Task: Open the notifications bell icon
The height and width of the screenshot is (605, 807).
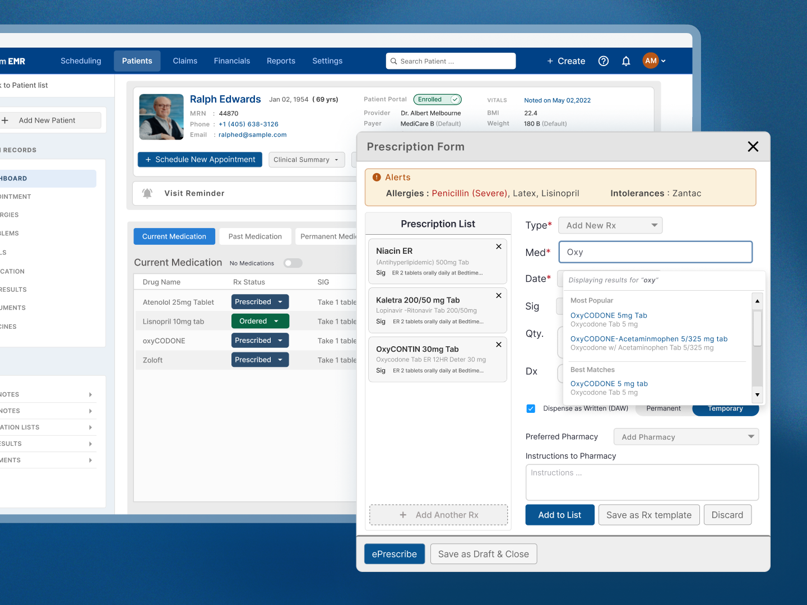Action: coord(626,61)
